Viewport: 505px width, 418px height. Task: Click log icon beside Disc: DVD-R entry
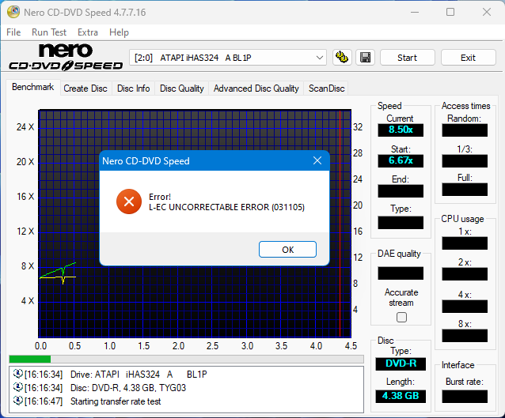coord(17,387)
